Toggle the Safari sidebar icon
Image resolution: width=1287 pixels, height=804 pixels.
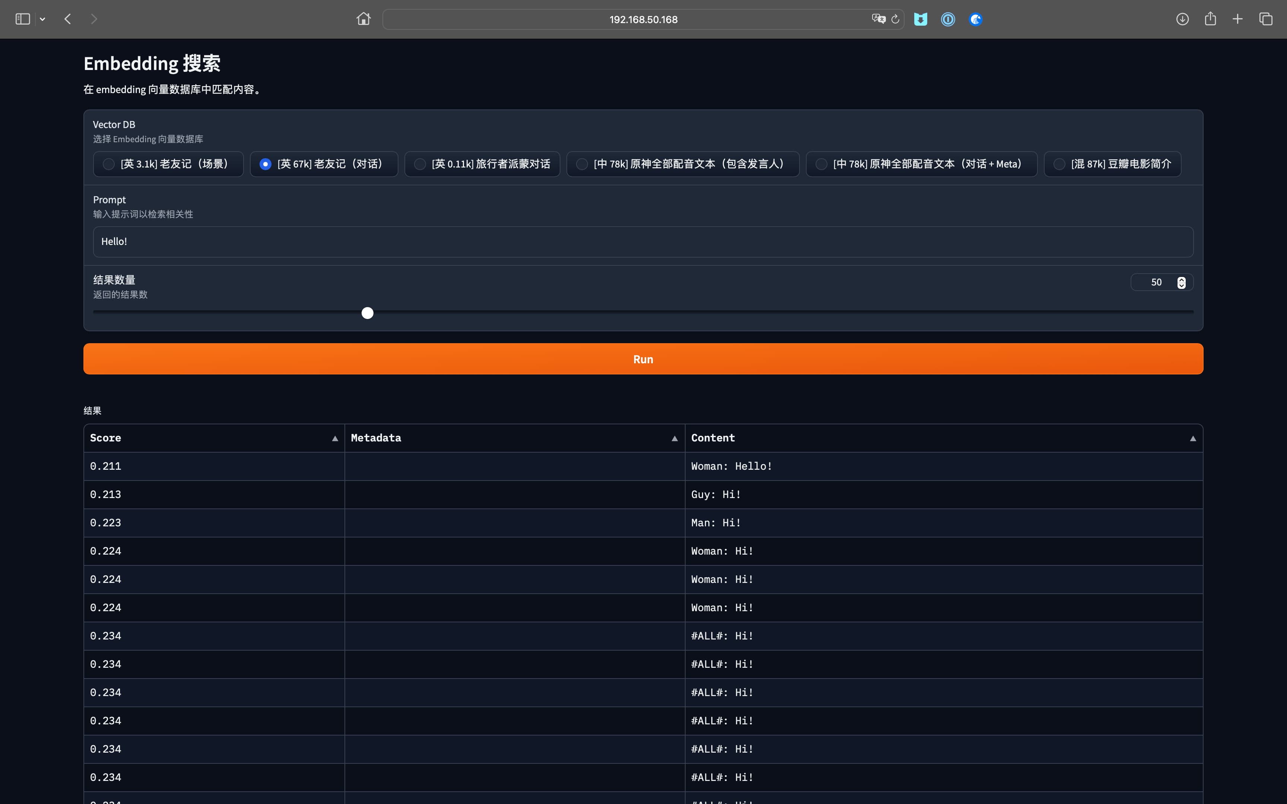[x=22, y=19]
